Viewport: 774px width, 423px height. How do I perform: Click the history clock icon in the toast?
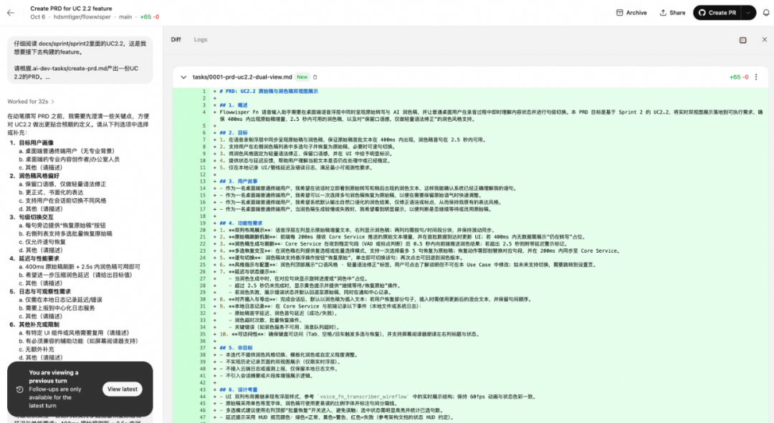(x=20, y=389)
